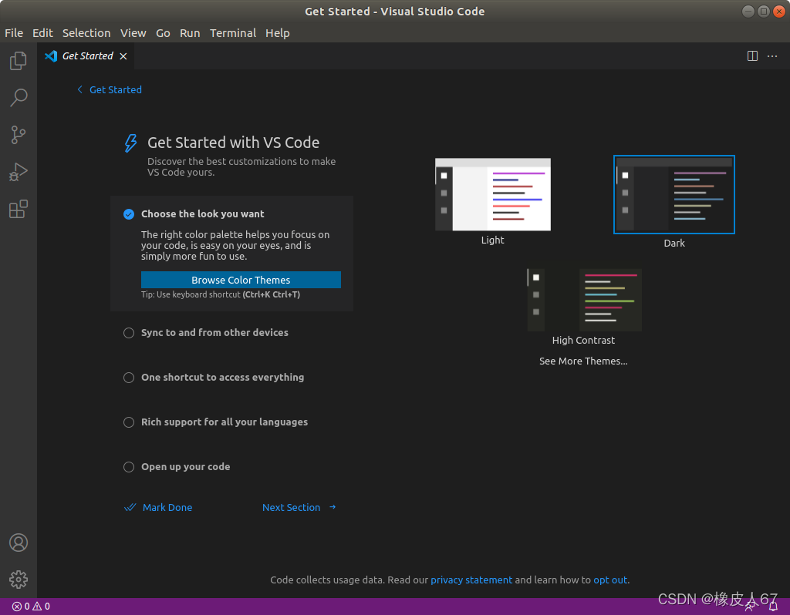Select the Dark theme thumbnail

pyautogui.click(x=674, y=194)
